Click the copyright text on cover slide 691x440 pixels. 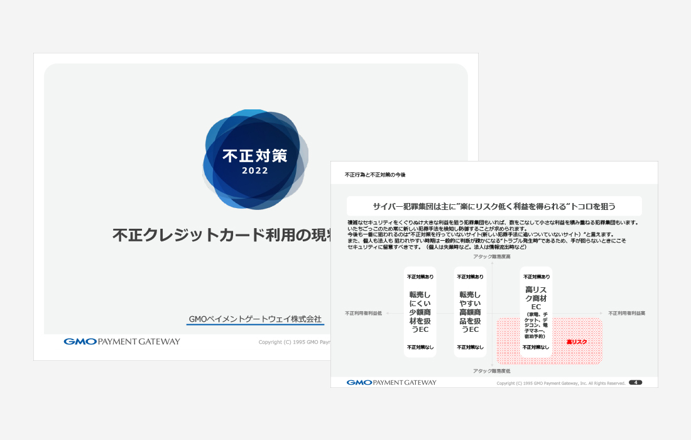(295, 342)
